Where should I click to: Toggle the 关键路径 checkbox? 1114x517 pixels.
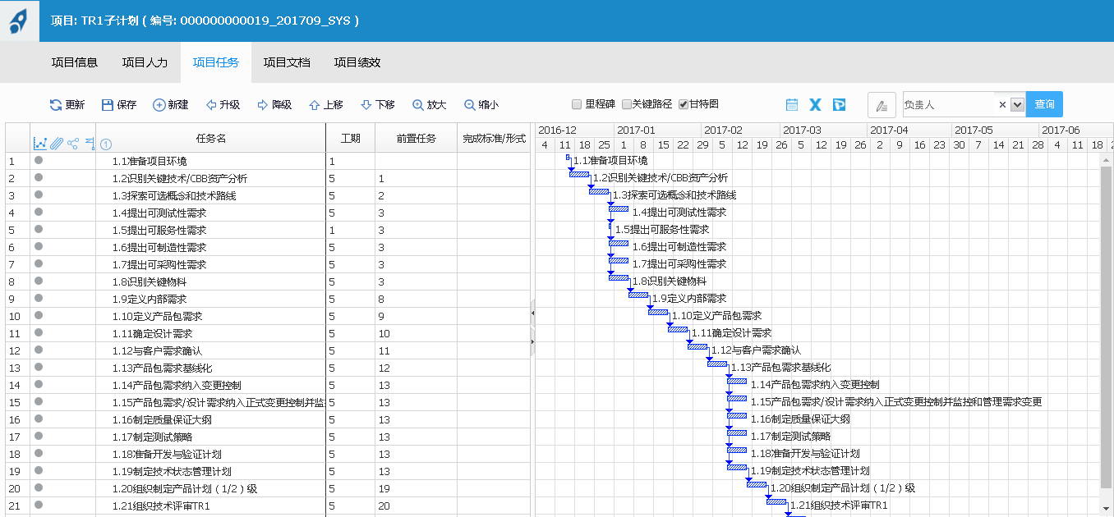point(627,105)
